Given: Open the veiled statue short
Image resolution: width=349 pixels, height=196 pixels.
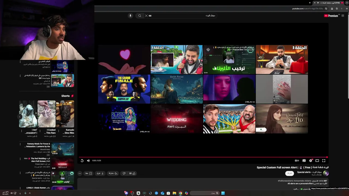Looking at the screenshot, I should (x=28, y=114).
